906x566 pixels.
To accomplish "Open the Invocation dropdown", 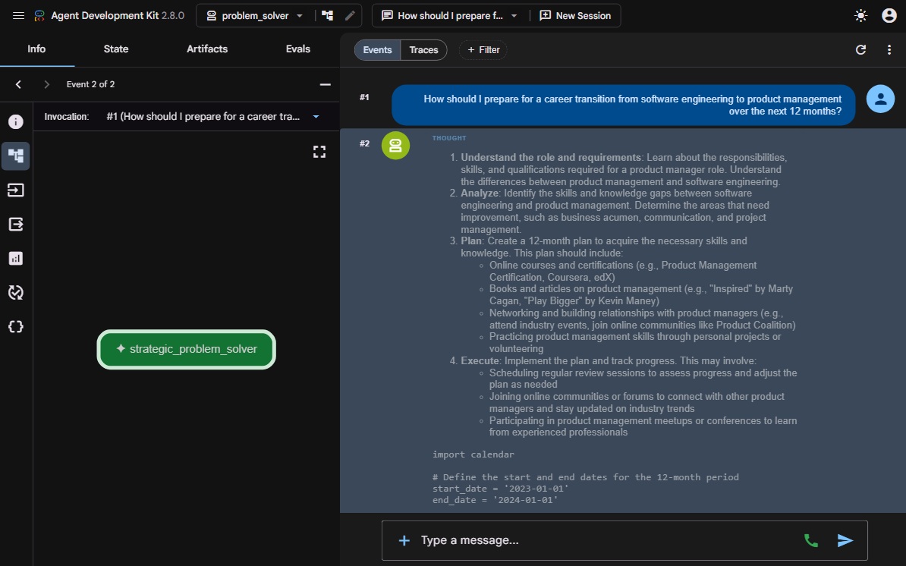I will (211, 117).
